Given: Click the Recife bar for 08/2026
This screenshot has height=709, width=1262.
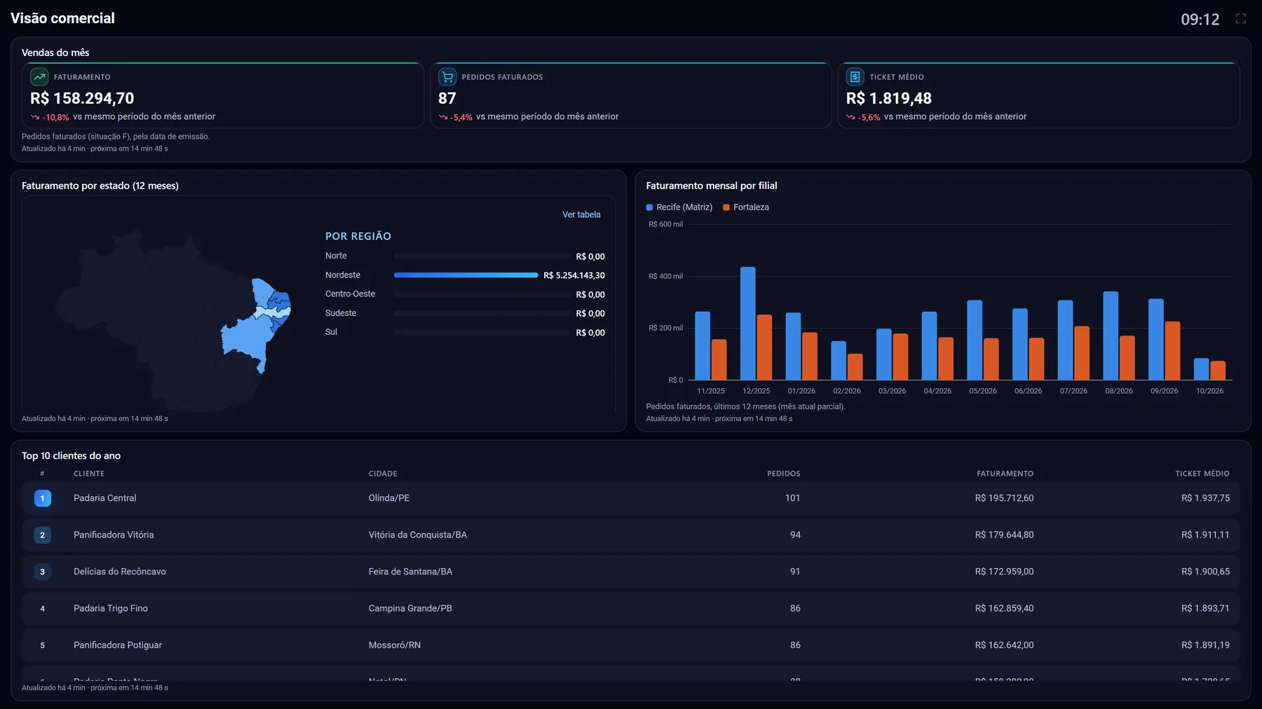Looking at the screenshot, I should click(x=1111, y=336).
